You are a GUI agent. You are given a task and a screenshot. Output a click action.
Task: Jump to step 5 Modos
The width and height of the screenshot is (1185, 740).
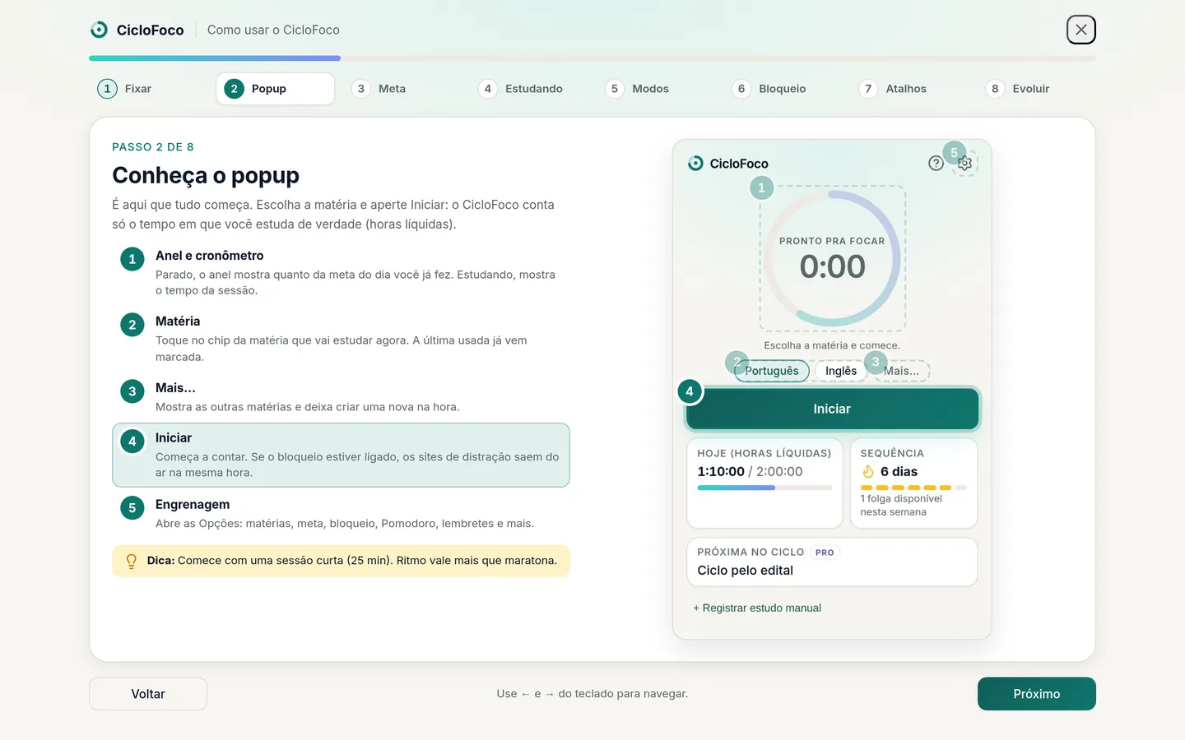tap(656, 89)
